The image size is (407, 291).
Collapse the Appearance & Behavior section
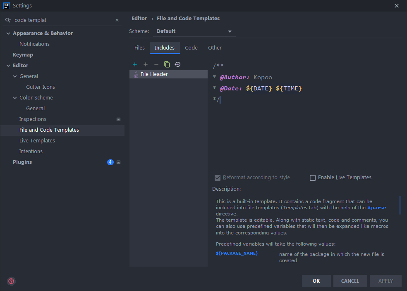(8, 33)
